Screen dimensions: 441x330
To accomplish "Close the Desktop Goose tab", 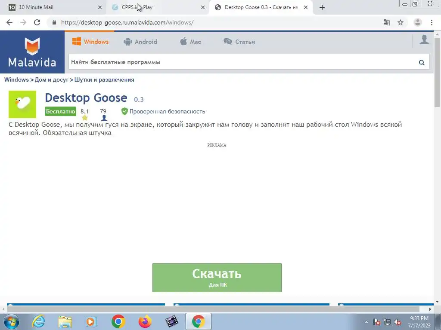I will 306,7.
